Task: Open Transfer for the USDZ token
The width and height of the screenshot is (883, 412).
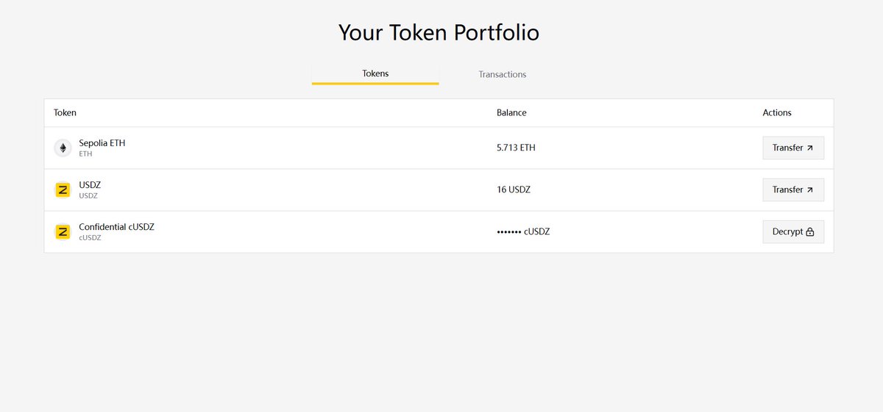Action: [793, 189]
